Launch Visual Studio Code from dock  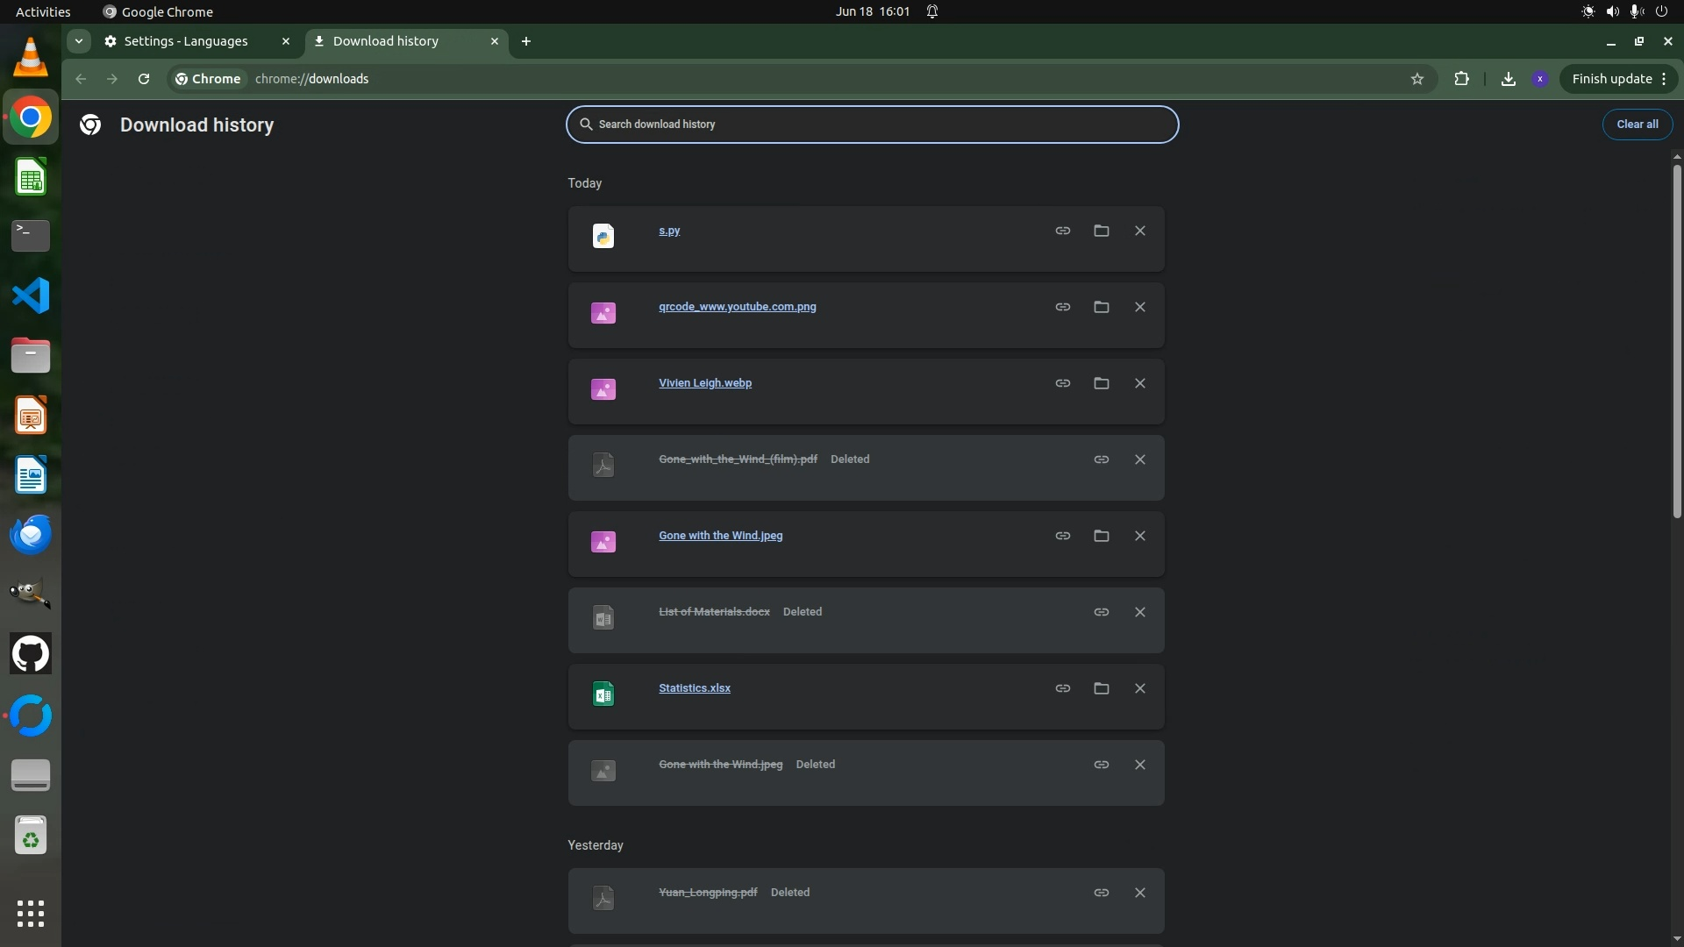point(31,295)
